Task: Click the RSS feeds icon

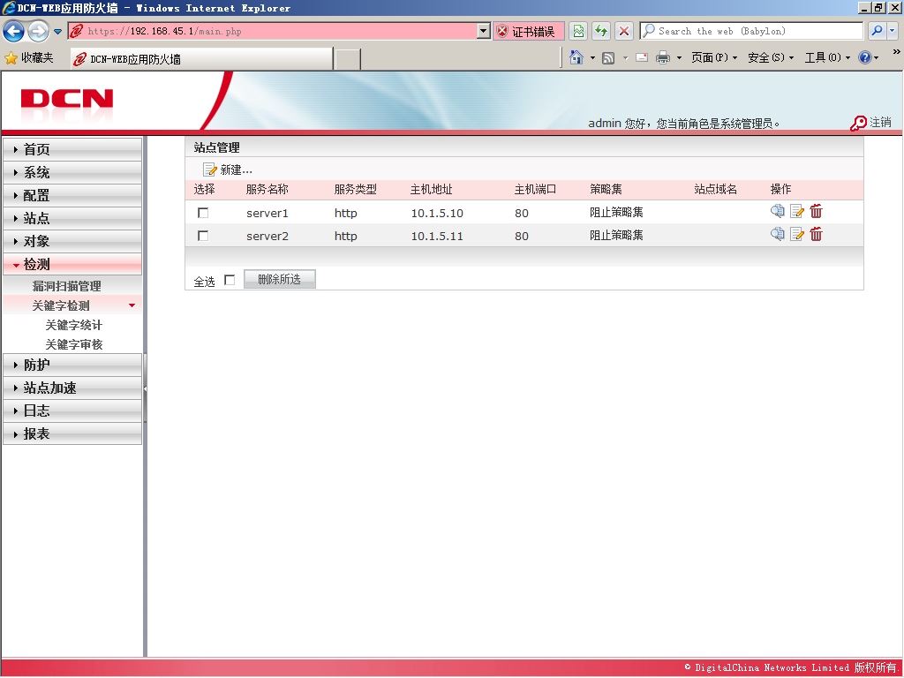Action: (608, 57)
